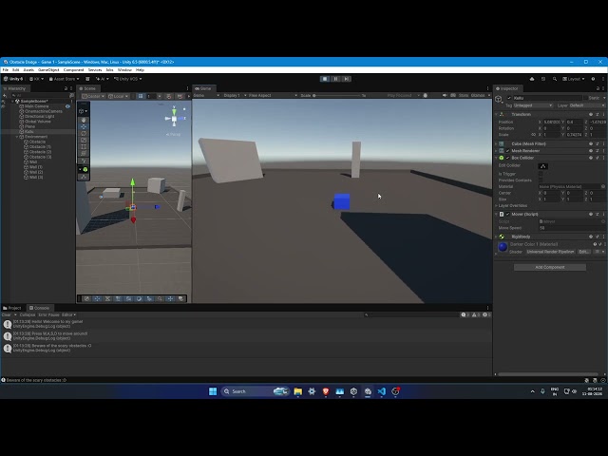Image resolution: width=608 pixels, height=456 pixels.
Task: Click the material Edit button
Action: (x=583, y=252)
